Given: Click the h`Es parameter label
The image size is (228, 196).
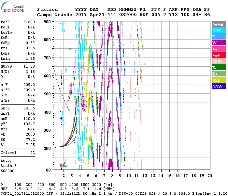Looking at the screenshot, I should [x=5, y=101].
